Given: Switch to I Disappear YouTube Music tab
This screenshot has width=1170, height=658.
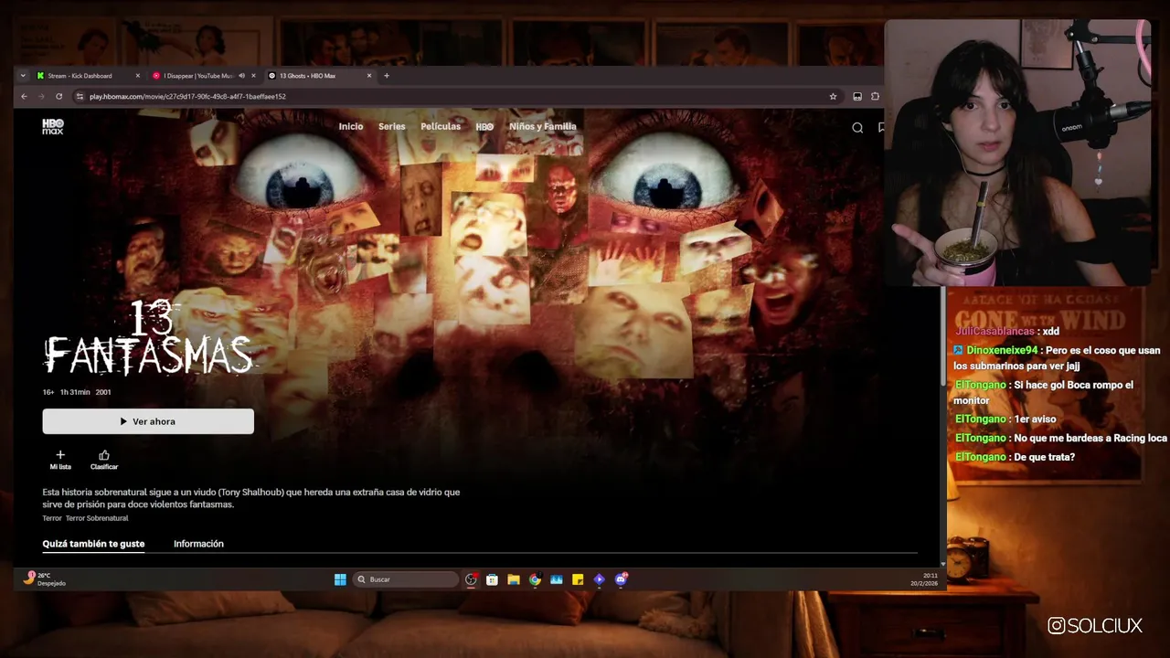Looking at the screenshot, I should [x=203, y=76].
